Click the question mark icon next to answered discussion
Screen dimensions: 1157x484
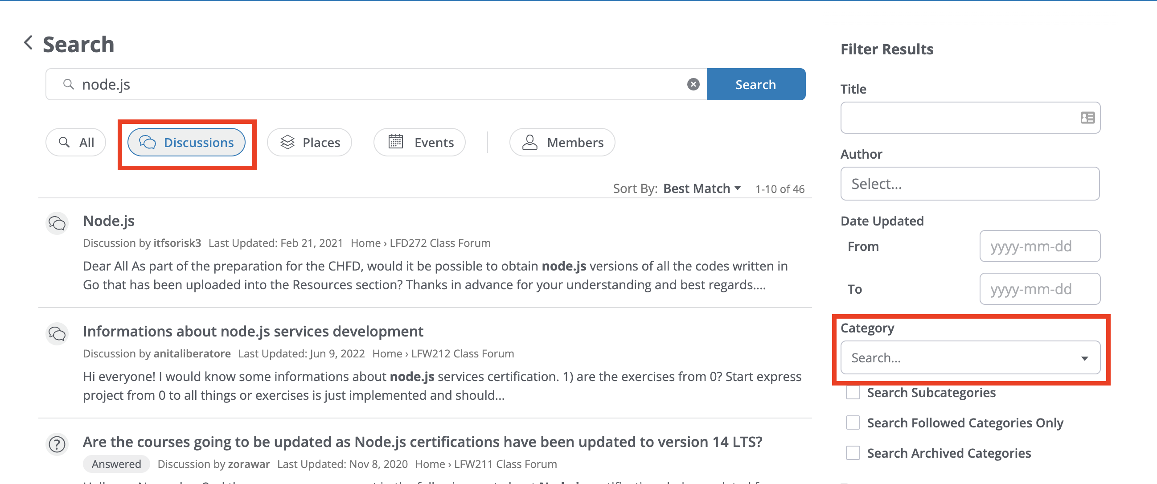pos(57,444)
